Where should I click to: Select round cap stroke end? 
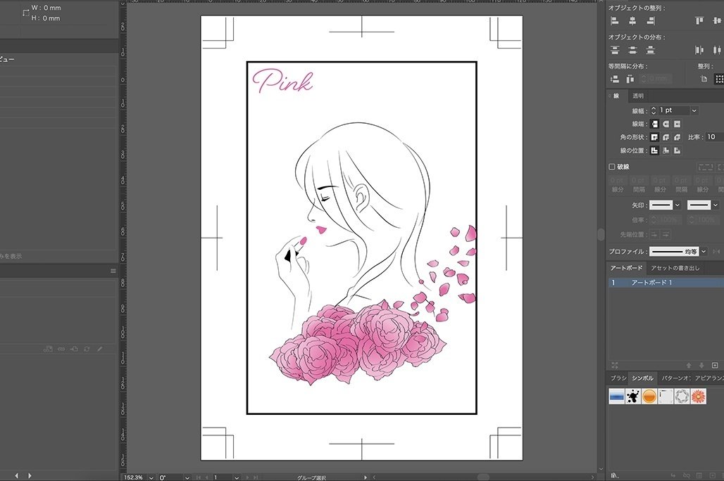pyautogui.click(x=666, y=124)
